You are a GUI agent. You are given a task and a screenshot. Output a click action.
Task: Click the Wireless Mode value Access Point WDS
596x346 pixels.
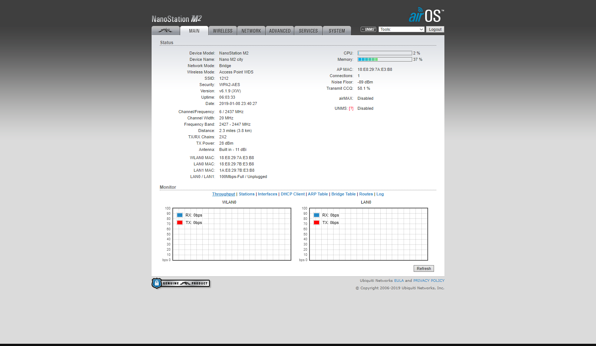pos(236,72)
